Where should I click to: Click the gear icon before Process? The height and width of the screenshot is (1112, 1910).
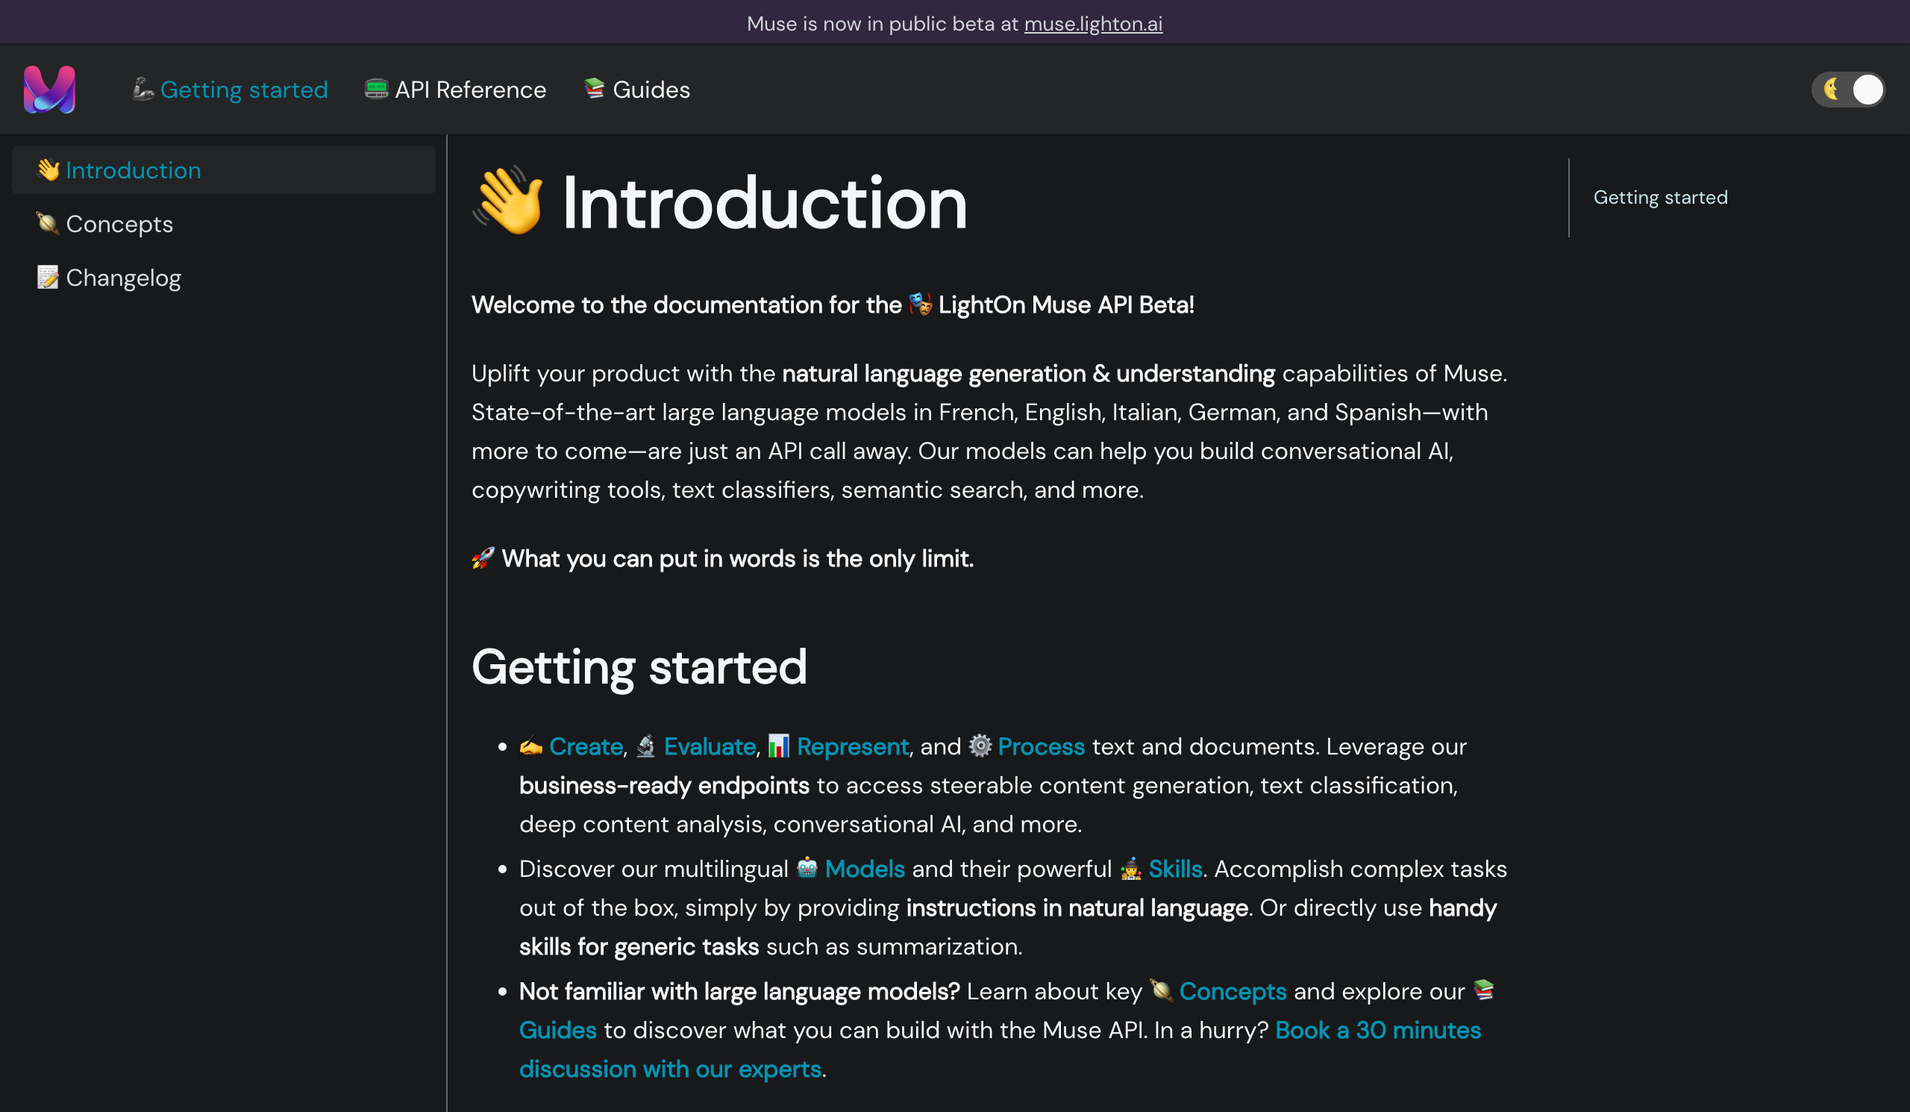980,746
